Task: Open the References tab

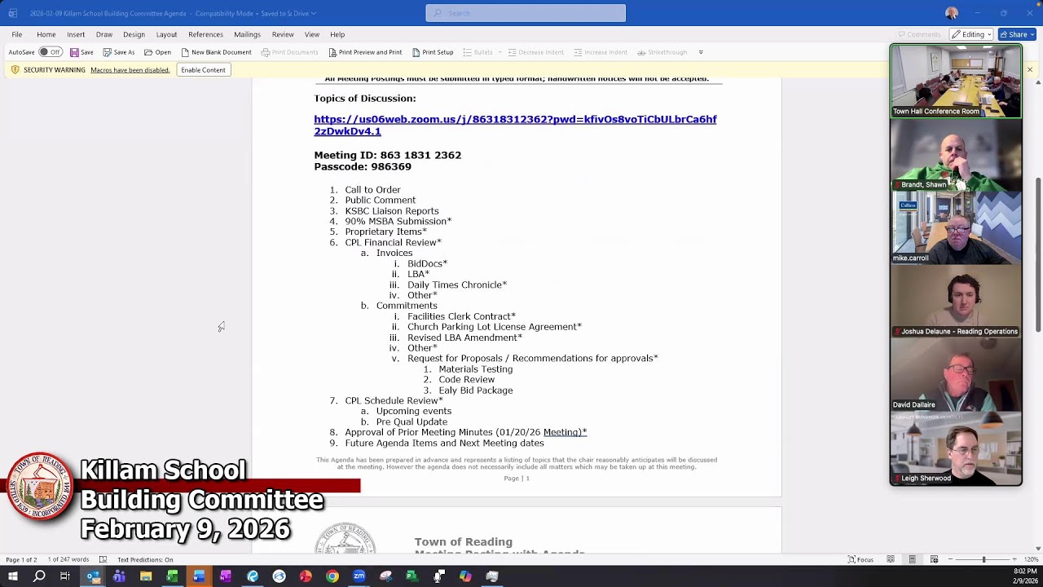Action: point(205,34)
